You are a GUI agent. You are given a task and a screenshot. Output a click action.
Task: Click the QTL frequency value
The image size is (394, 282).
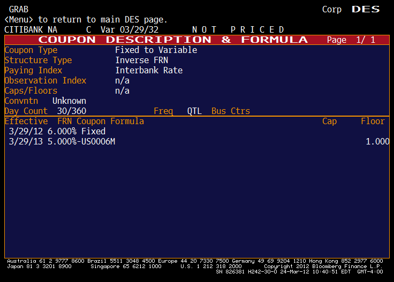pyautogui.click(x=194, y=111)
